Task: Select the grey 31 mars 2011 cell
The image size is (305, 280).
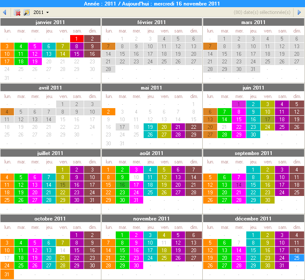Action: (x=253, y=69)
